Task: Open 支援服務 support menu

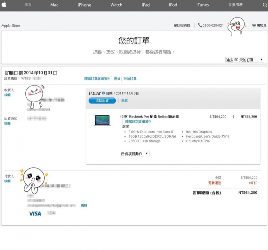Action: click(236, 5)
